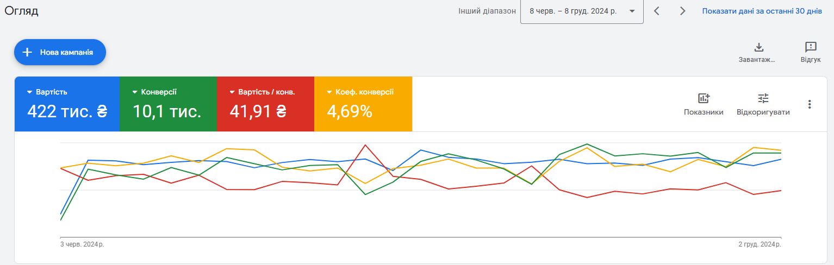Screen dimensions: 834x265
Task: Expand the Вартість / конв. dropdown arrow
Action: 233,92
